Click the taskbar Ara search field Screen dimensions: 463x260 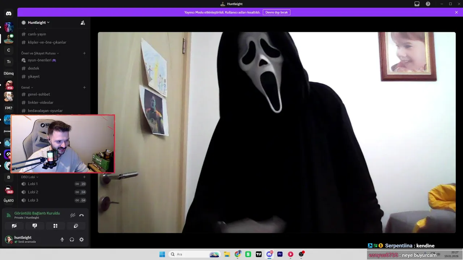(x=195, y=254)
